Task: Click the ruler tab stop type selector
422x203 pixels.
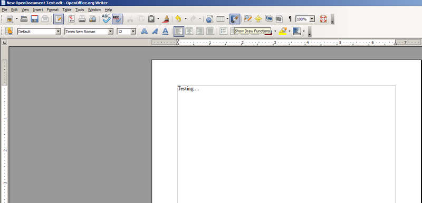Action: tap(4, 42)
